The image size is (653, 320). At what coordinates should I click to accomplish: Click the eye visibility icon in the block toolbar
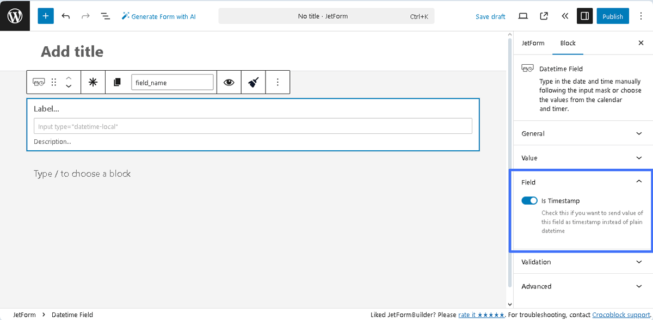click(229, 82)
